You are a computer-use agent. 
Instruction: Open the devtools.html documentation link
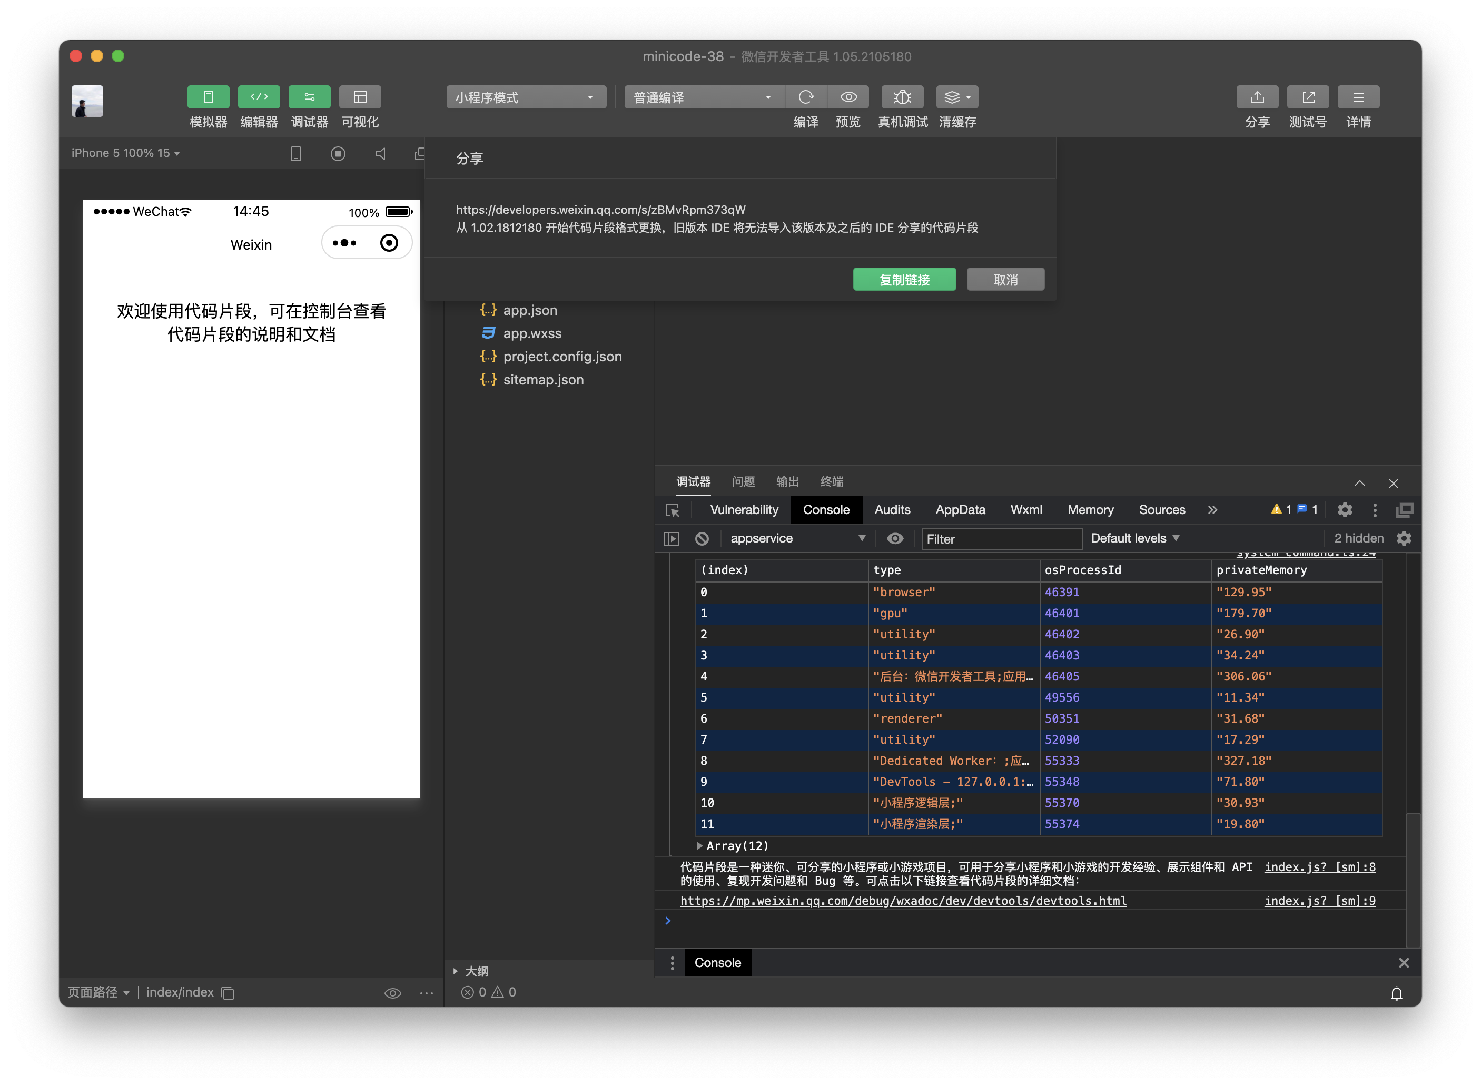point(903,901)
